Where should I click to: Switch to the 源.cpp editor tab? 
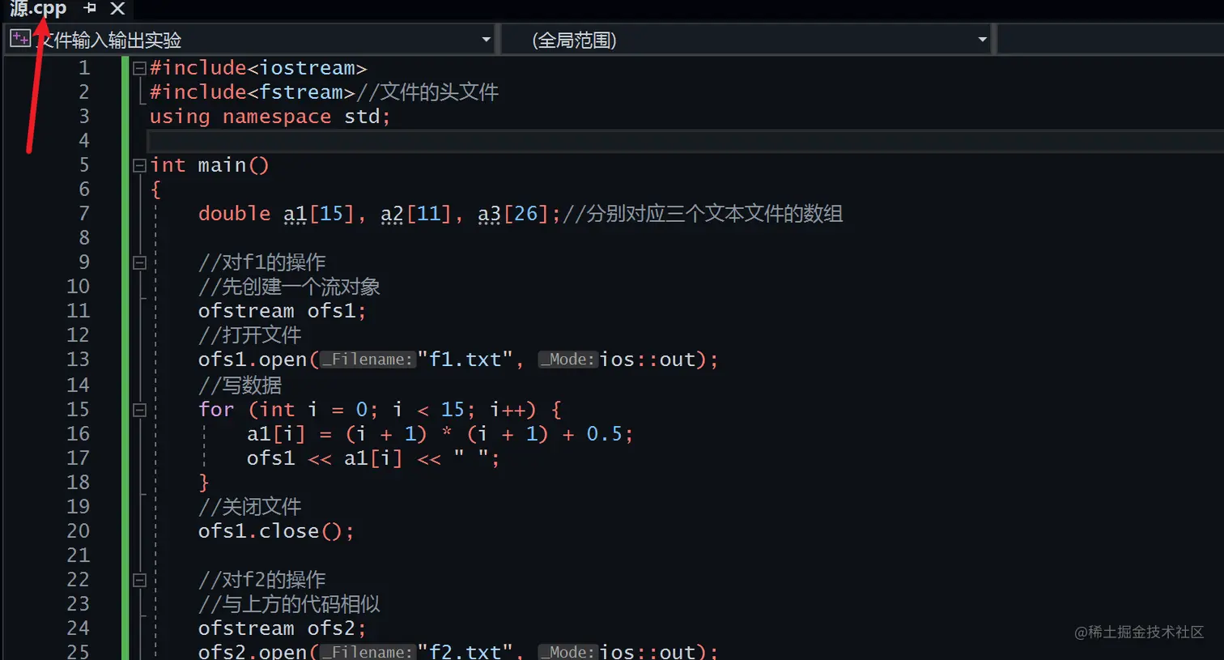37,9
